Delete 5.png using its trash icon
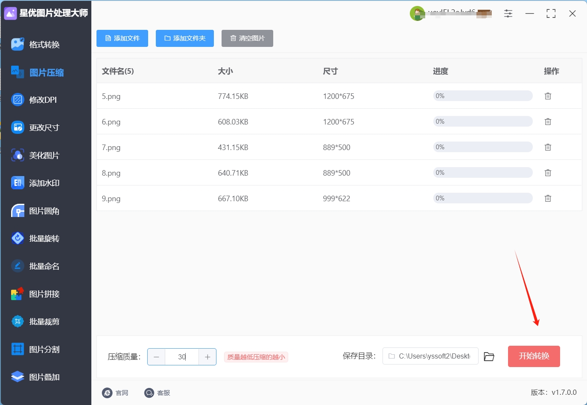Image resolution: width=587 pixels, height=405 pixels. tap(548, 96)
